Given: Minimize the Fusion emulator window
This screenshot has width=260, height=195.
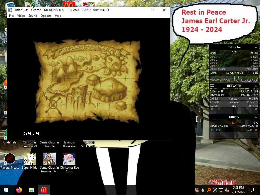Looking at the screenshot, I should tap(141, 10).
